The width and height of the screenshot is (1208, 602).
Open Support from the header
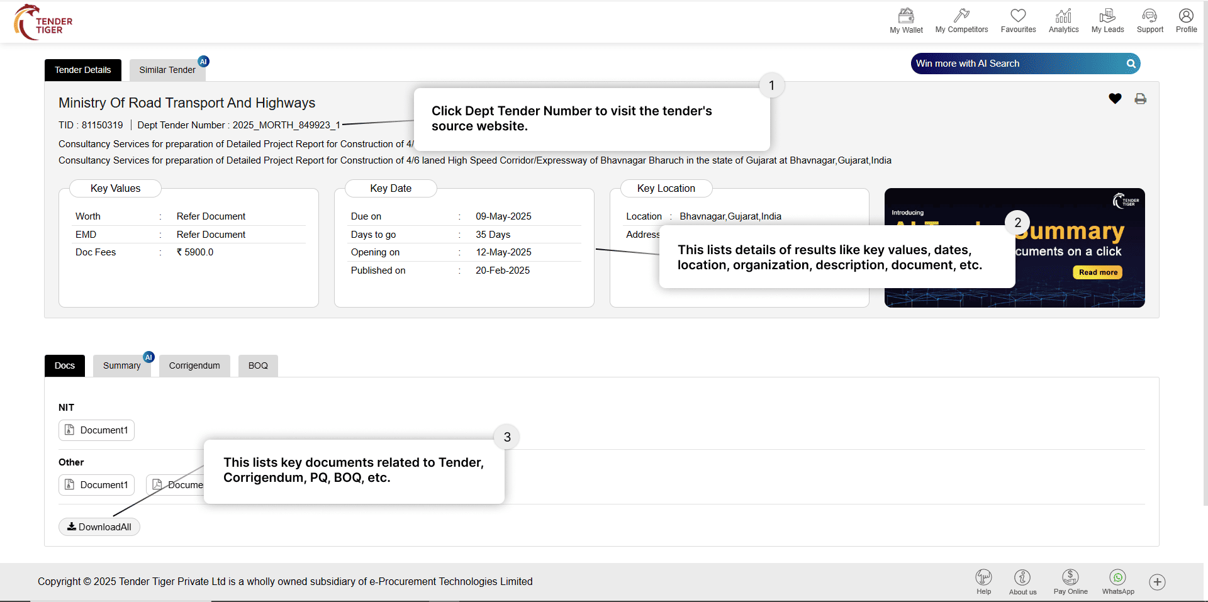click(1149, 20)
